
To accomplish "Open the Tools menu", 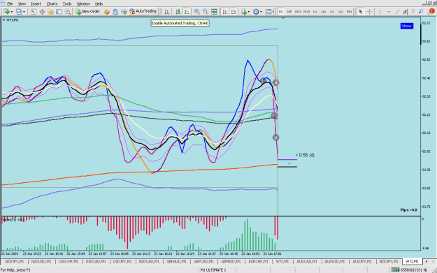I will coord(67,3).
